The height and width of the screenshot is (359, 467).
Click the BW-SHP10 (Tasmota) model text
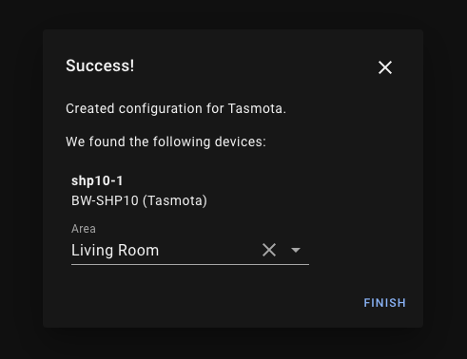(x=139, y=200)
